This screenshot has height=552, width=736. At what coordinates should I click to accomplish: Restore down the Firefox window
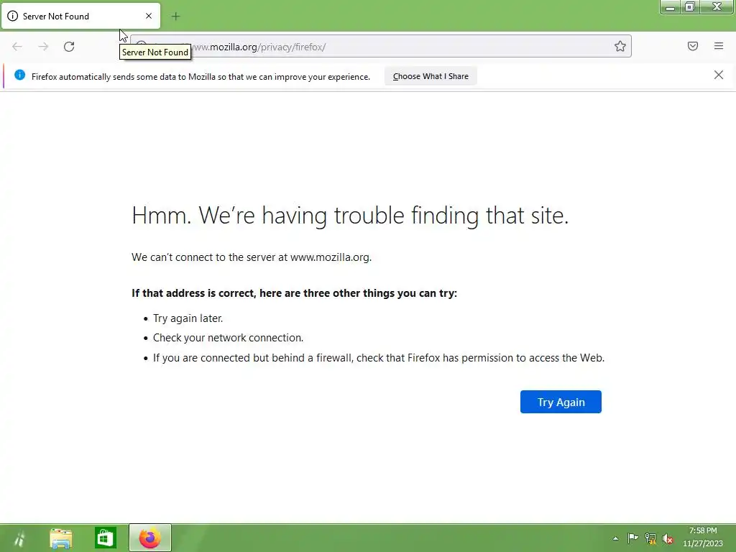pos(689,7)
